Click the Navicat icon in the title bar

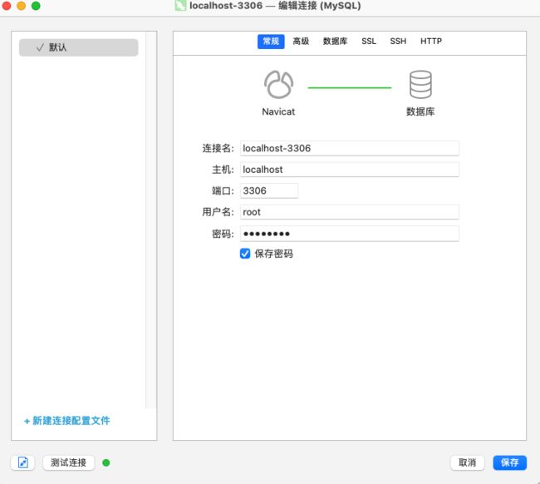(180, 6)
